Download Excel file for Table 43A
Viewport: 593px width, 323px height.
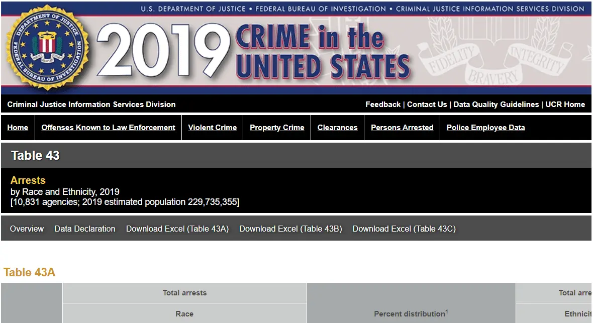[x=177, y=229]
